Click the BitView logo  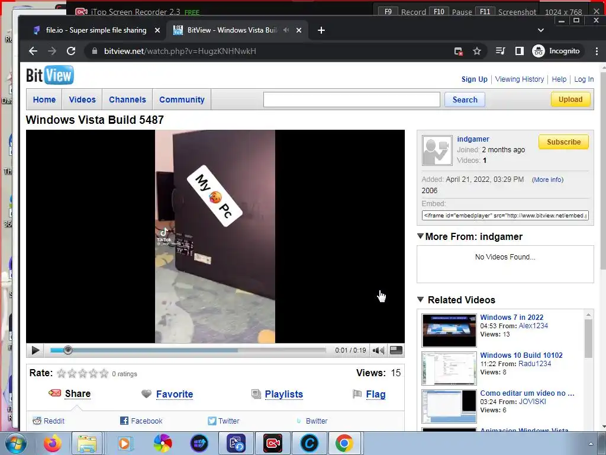point(50,75)
